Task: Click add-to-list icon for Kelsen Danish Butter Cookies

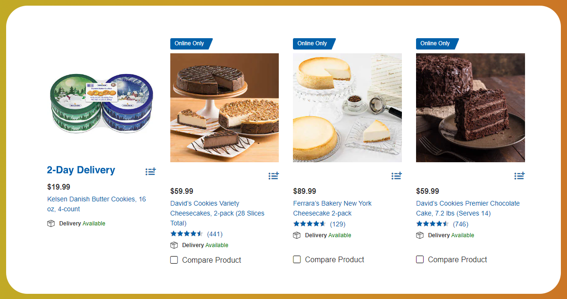Action: [150, 172]
